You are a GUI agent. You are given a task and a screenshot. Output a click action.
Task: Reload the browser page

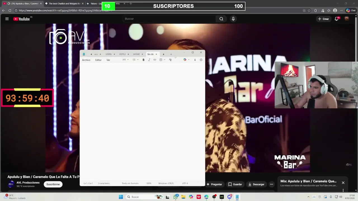click(10, 10)
